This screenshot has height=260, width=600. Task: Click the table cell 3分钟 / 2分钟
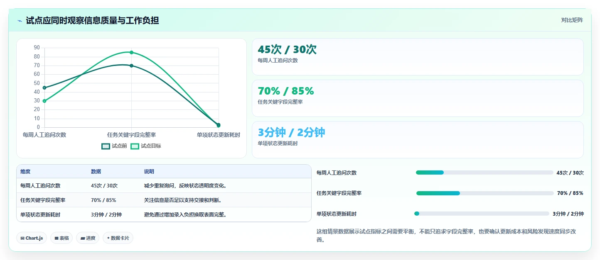point(106,215)
